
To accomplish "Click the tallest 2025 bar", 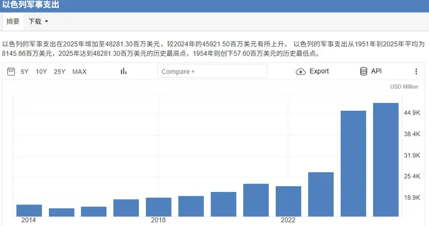I will (386, 159).
